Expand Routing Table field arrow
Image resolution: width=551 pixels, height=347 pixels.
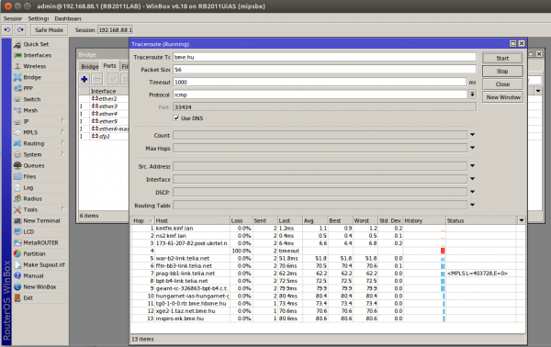472,205
